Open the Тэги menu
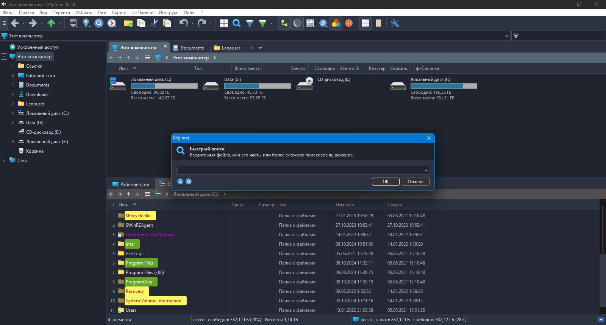606x325 pixels. (x=102, y=12)
